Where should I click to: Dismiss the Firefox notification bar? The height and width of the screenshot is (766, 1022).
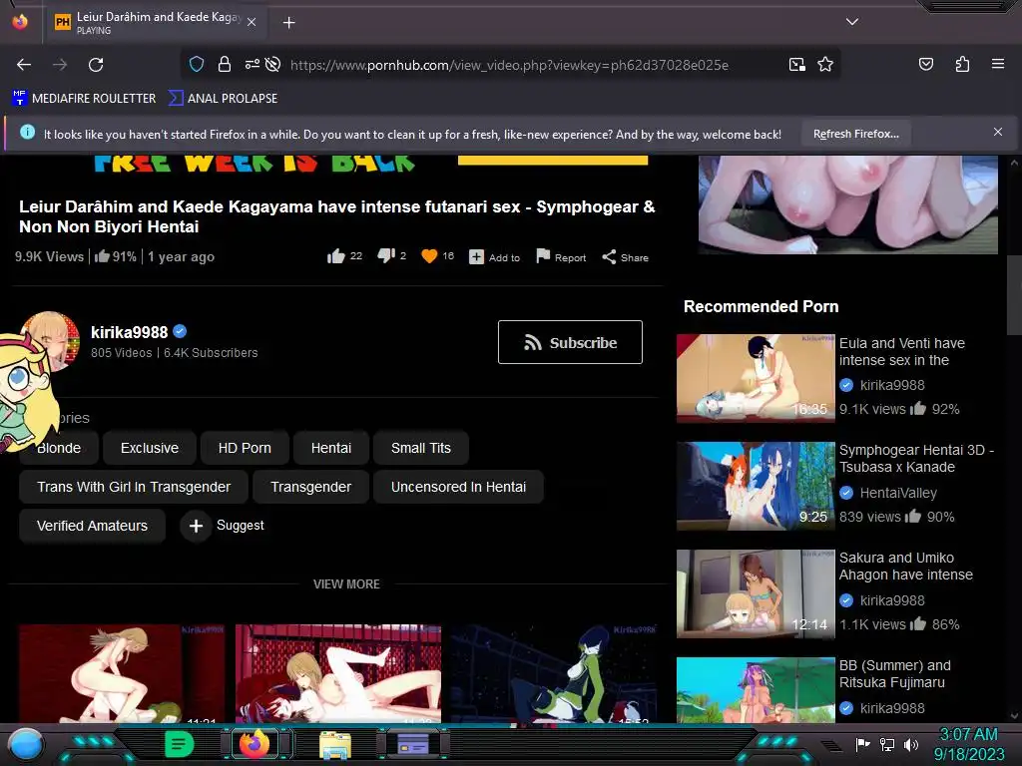click(x=998, y=132)
